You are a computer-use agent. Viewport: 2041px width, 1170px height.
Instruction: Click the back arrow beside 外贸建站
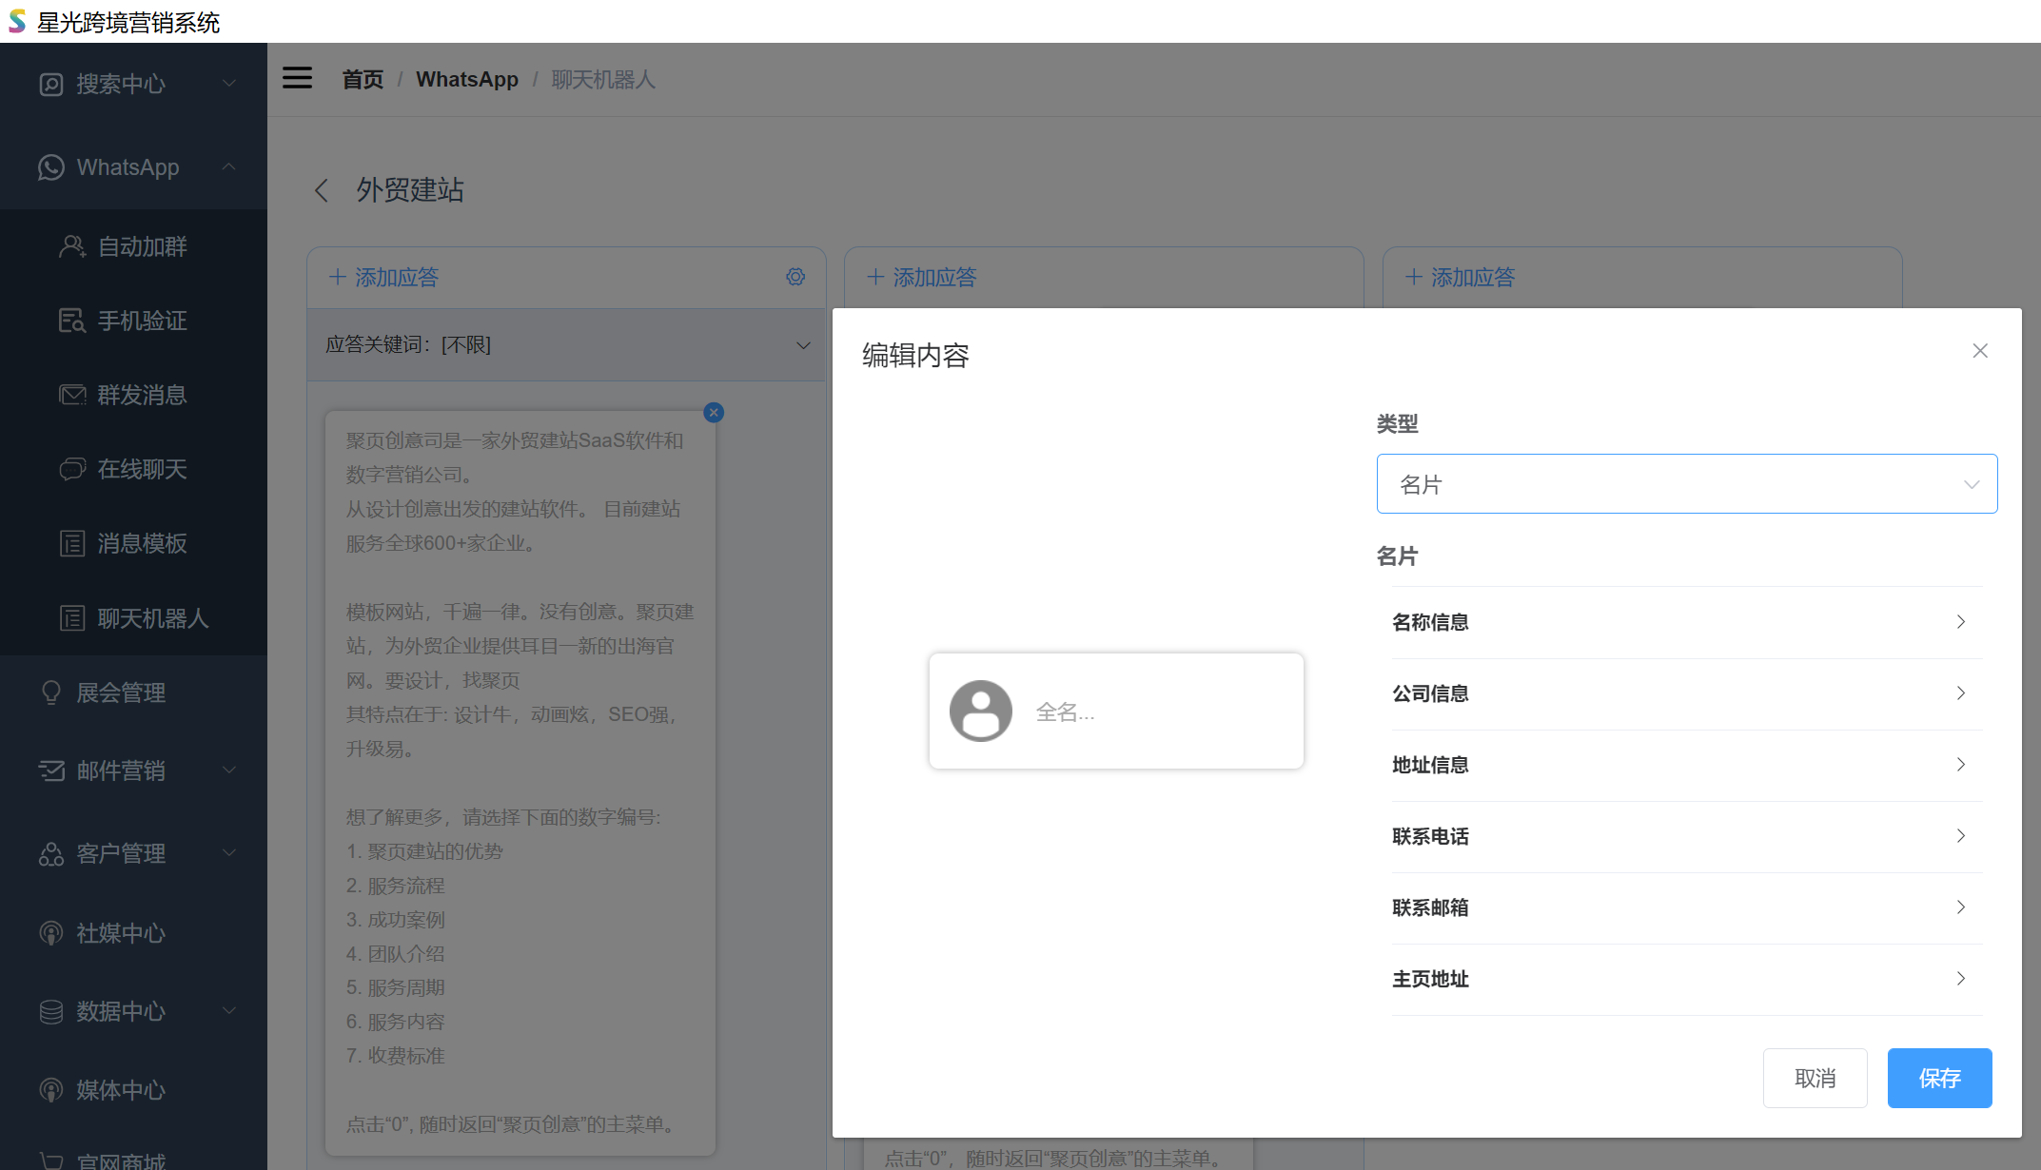pos(322,190)
